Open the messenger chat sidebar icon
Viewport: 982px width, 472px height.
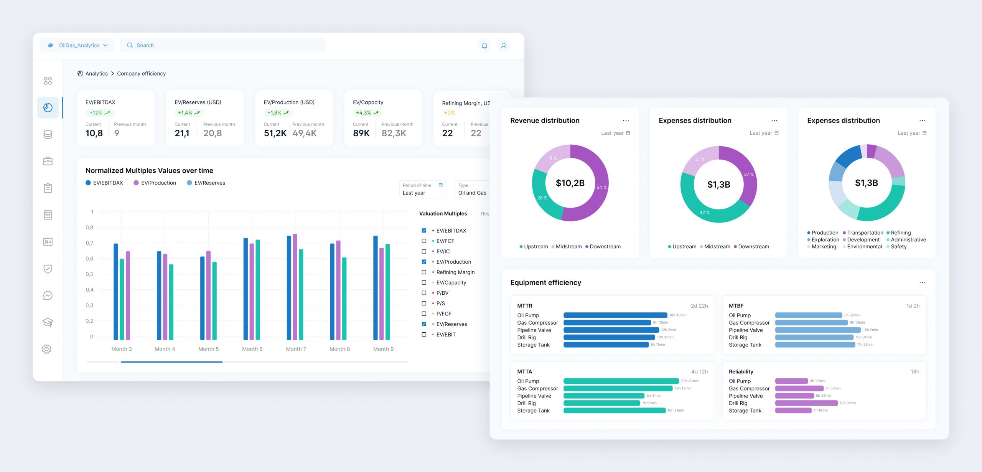pos(48,295)
